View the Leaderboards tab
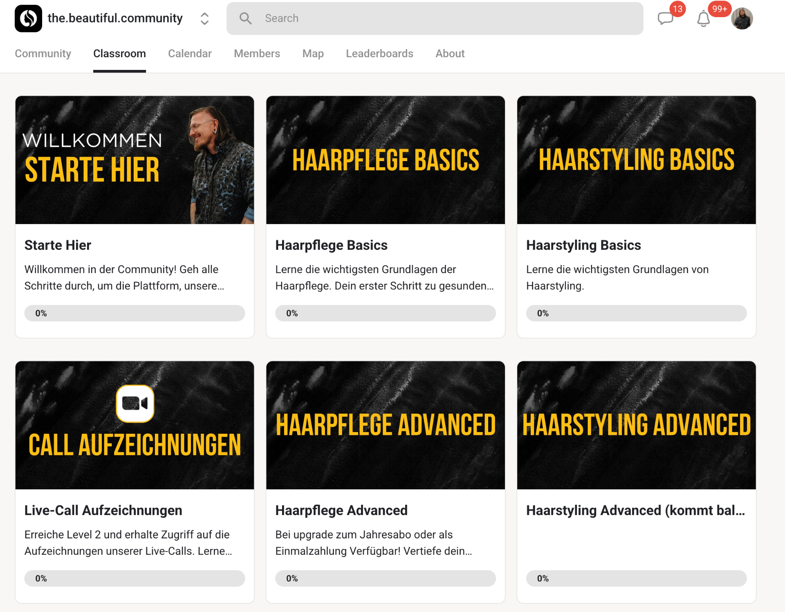 click(379, 54)
